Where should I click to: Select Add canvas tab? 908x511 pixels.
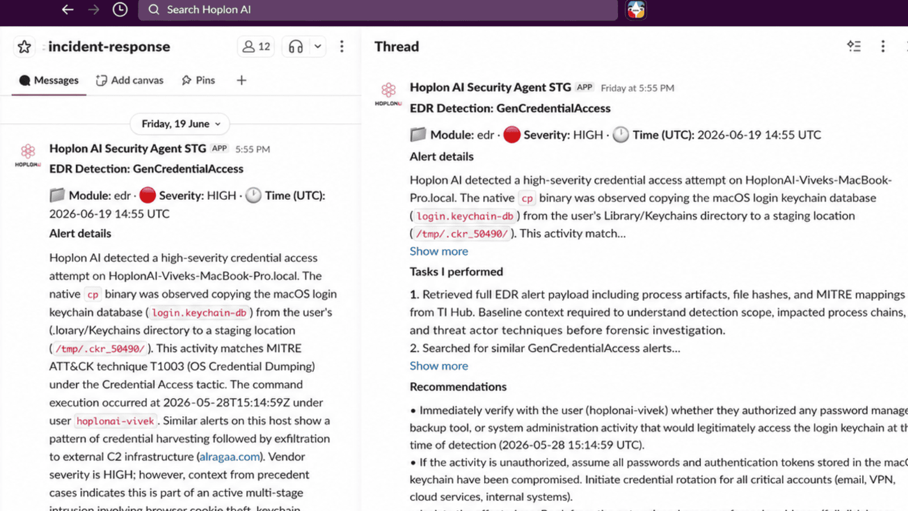[129, 81]
